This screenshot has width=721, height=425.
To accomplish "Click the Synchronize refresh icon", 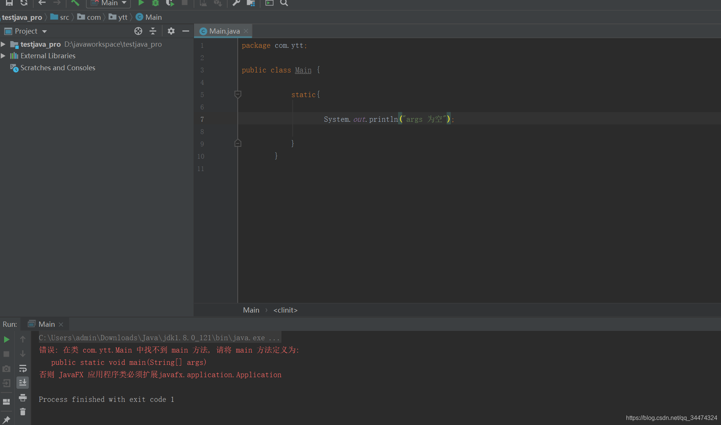I will (24, 3).
